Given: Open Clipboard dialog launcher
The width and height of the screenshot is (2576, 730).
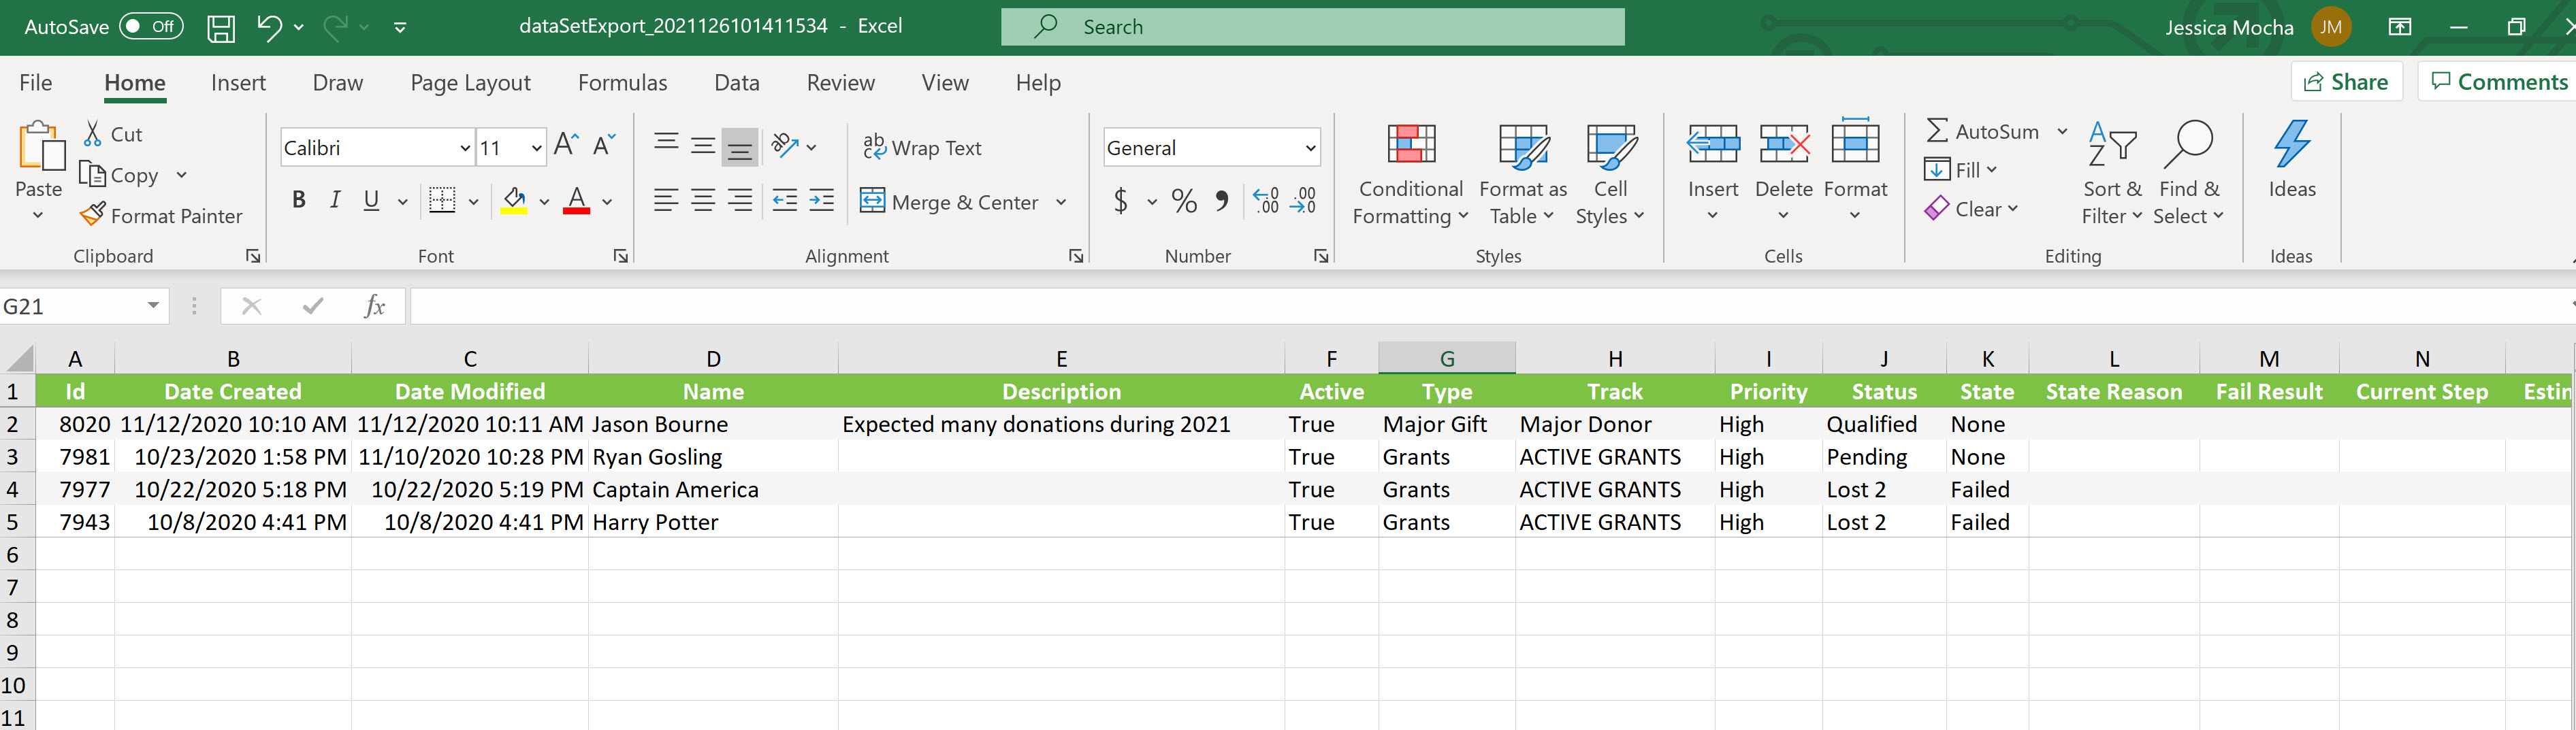Looking at the screenshot, I should [x=253, y=256].
